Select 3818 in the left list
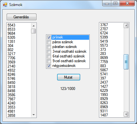137x124 pixels. point(19,87)
